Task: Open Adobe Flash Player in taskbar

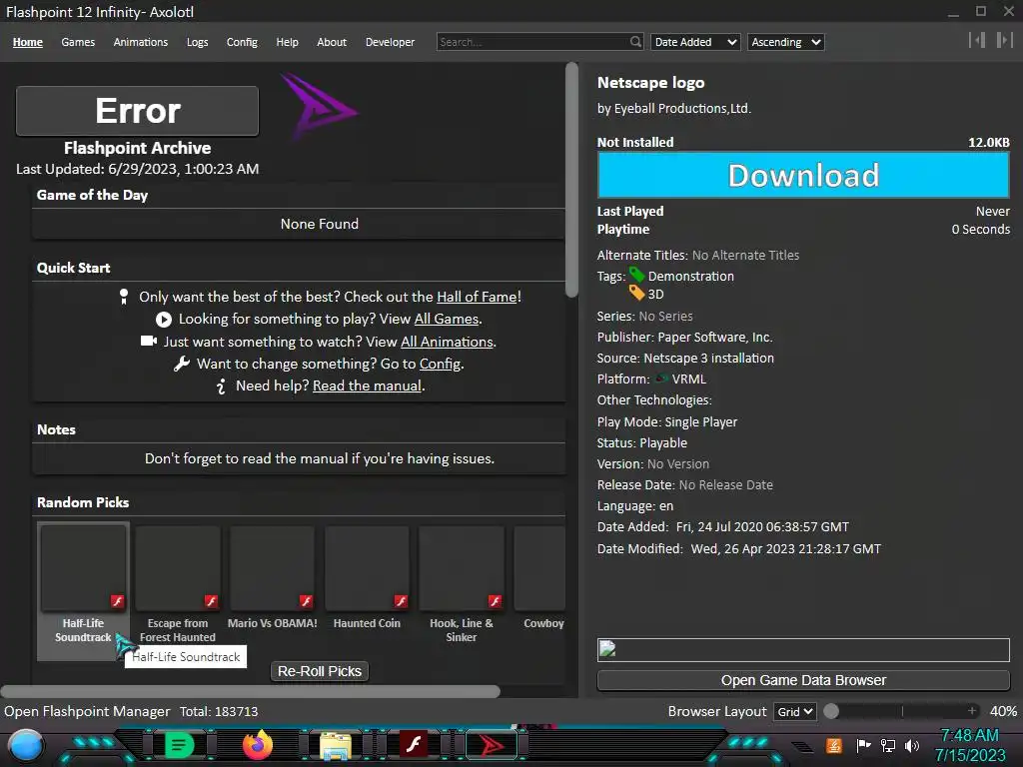Action: (414, 744)
